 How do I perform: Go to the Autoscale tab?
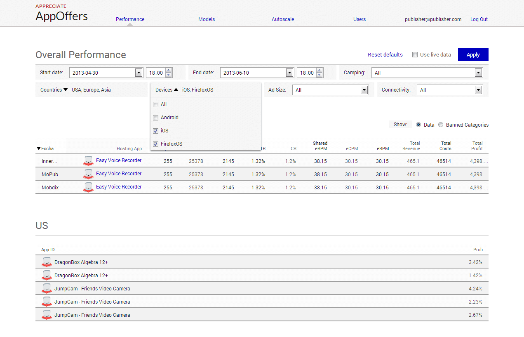click(283, 19)
